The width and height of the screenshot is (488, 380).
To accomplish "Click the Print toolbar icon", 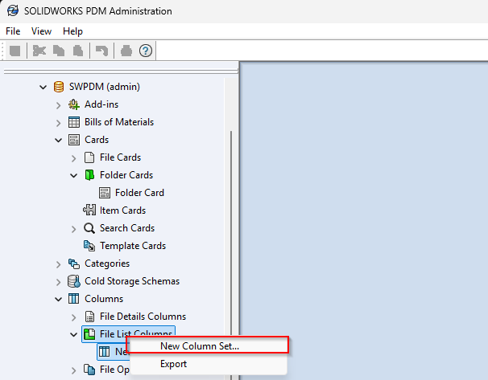I will point(126,51).
